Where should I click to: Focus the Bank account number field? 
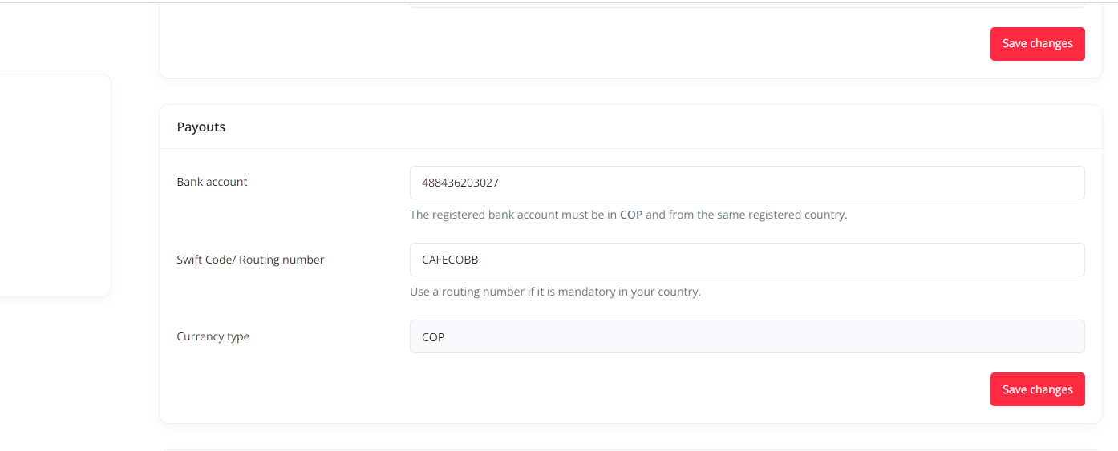747,183
